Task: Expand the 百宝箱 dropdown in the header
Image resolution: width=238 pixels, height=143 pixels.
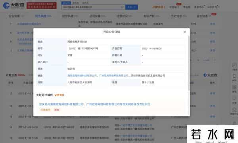Action: point(174,7)
